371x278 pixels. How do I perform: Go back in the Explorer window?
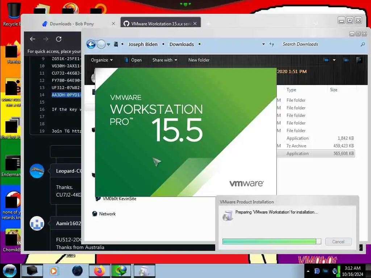tap(91, 44)
